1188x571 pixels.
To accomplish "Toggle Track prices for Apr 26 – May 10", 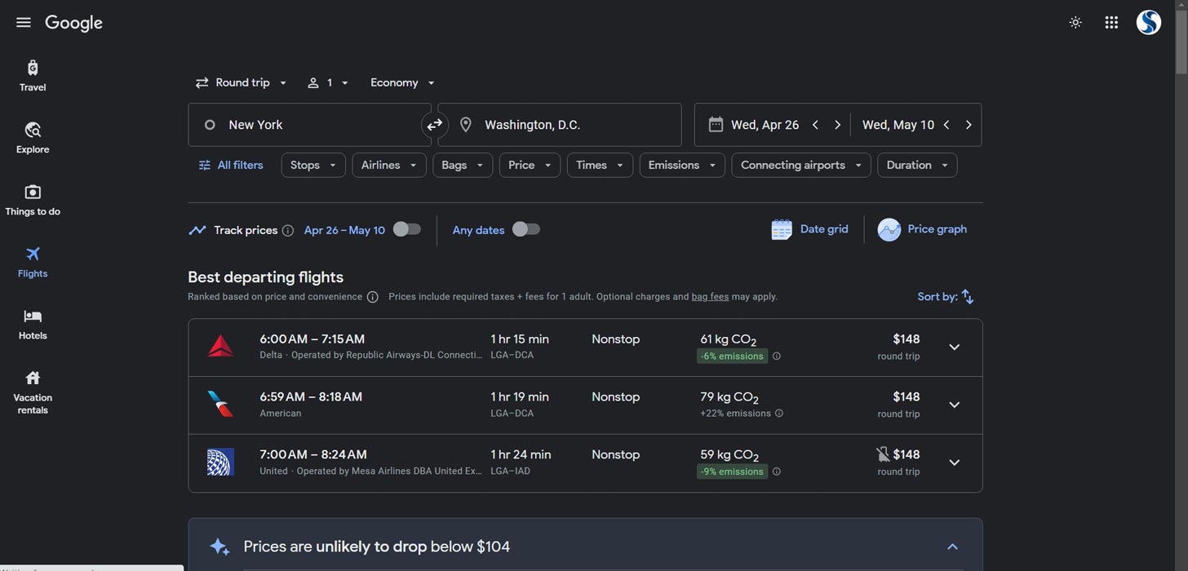I will [x=406, y=229].
